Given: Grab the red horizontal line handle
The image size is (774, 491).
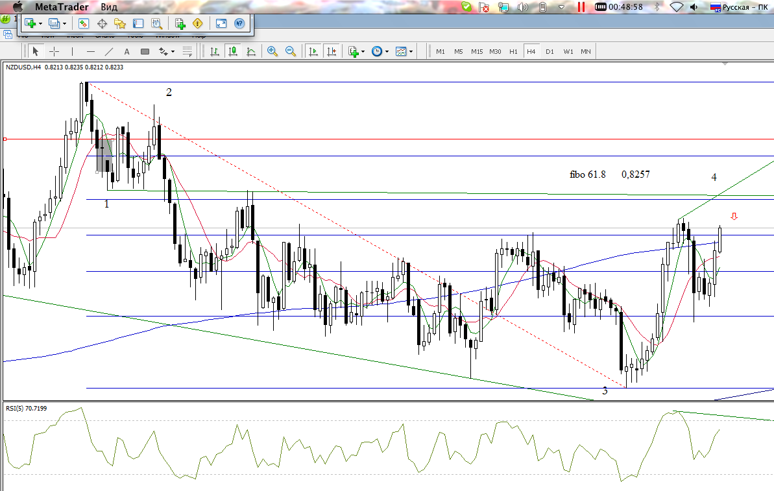Looking at the screenshot, I should click(x=5, y=139).
